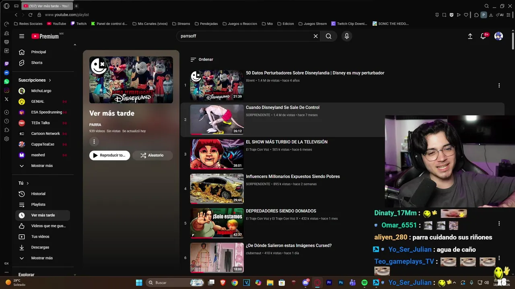
Task: Open X (Twitter) in the Opera sidebar
Action: (x=6, y=99)
